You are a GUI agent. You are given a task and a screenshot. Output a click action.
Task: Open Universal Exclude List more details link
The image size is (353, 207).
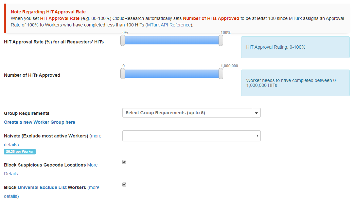(x=94, y=187)
